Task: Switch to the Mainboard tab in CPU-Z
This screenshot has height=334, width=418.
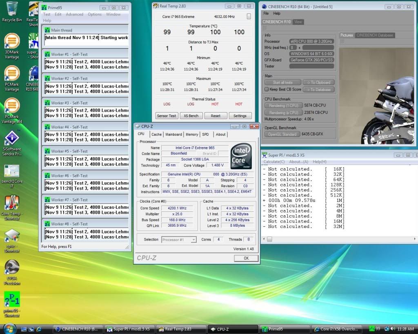Action: point(173,135)
